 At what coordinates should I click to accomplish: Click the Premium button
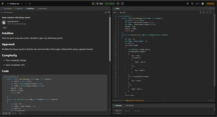(x=211, y=3)
